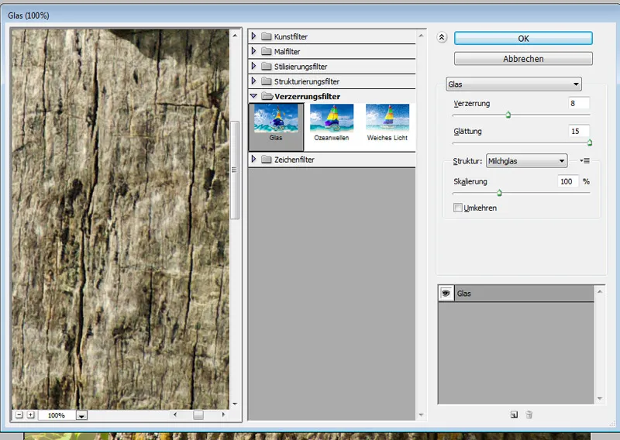The width and height of the screenshot is (620, 440).
Task: Click the Verzerrung slider handle
Action: pyautogui.click(x=508, y=115)
